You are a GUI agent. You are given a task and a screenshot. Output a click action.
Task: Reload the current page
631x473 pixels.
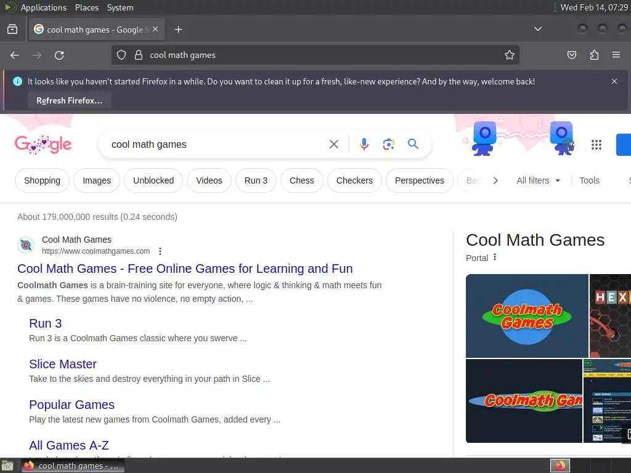point(59,55)
